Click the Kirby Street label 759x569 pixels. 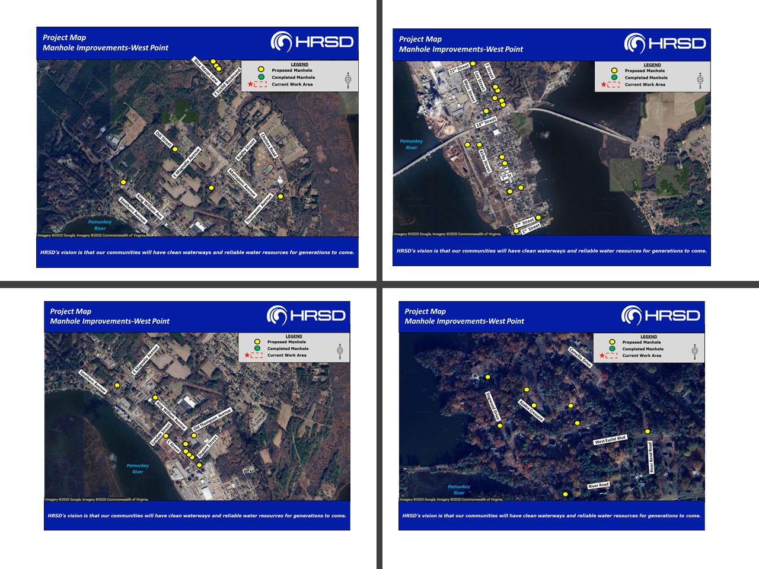click(485, 161)
